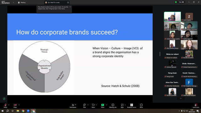Open the Meeting info panel
Screen dimensions: 201x113
[113, 106]
